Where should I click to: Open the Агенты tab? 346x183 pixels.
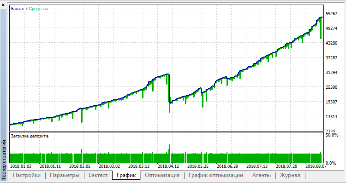pos(262,175)
